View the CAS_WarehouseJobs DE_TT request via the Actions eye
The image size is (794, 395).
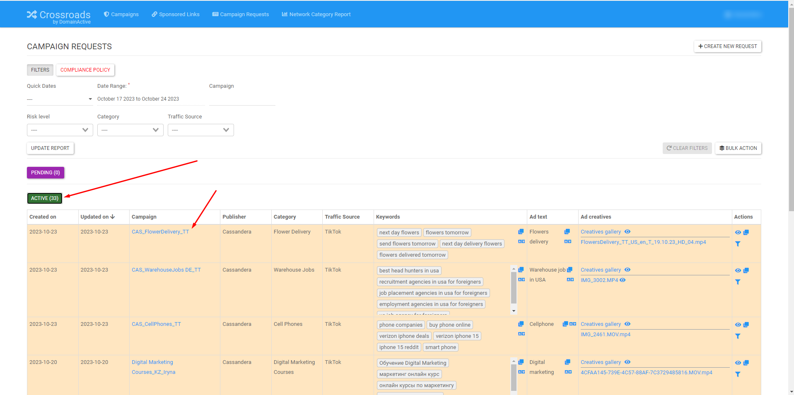(x=738, y=270)
